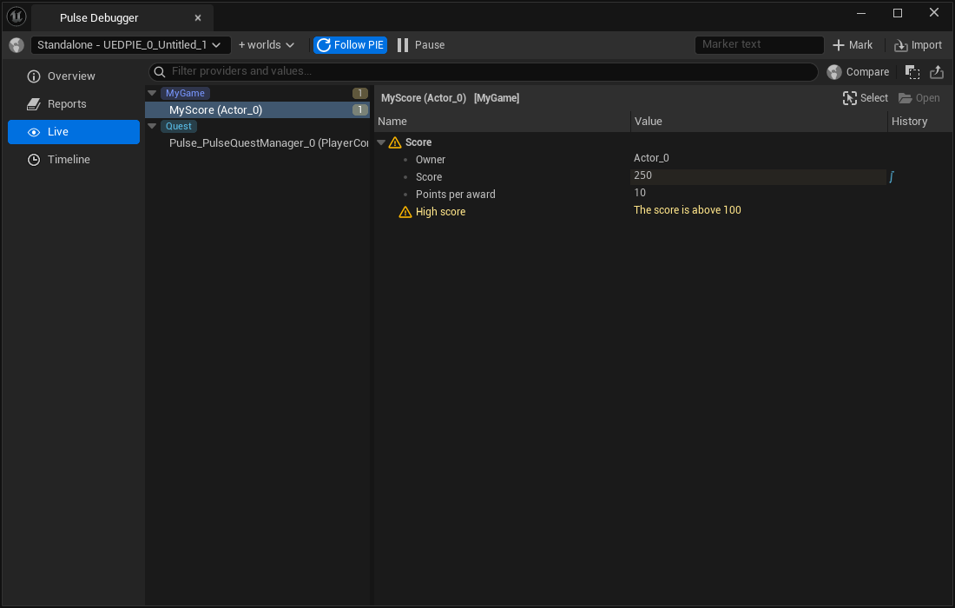This screenshot has width=955, height=608.
Task: Open the Standalone world dropdown
Action: [130, 45]
